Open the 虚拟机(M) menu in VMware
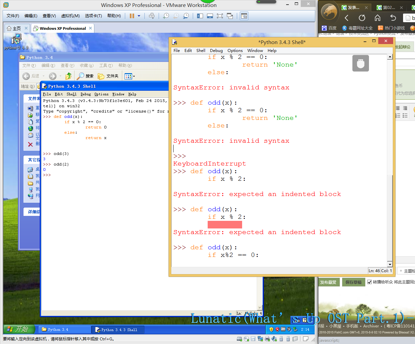The image size is (415, 344). pyautogui.click(x=70, y=16)
